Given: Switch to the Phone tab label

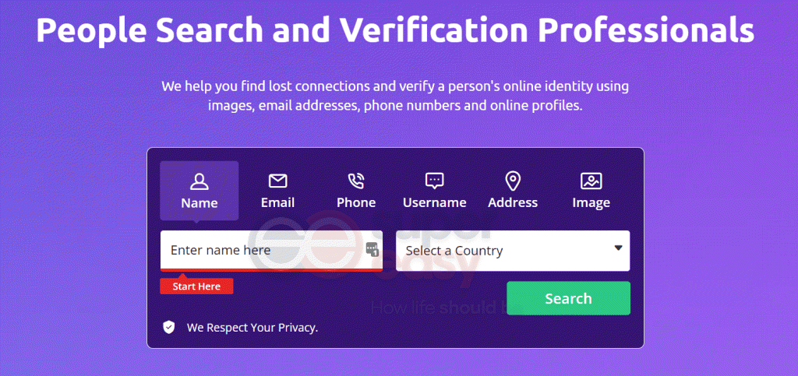Looking at the screenshot, I should point(355,202).
